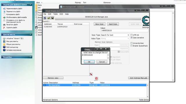Collapse the other places panel

[30, 34]
